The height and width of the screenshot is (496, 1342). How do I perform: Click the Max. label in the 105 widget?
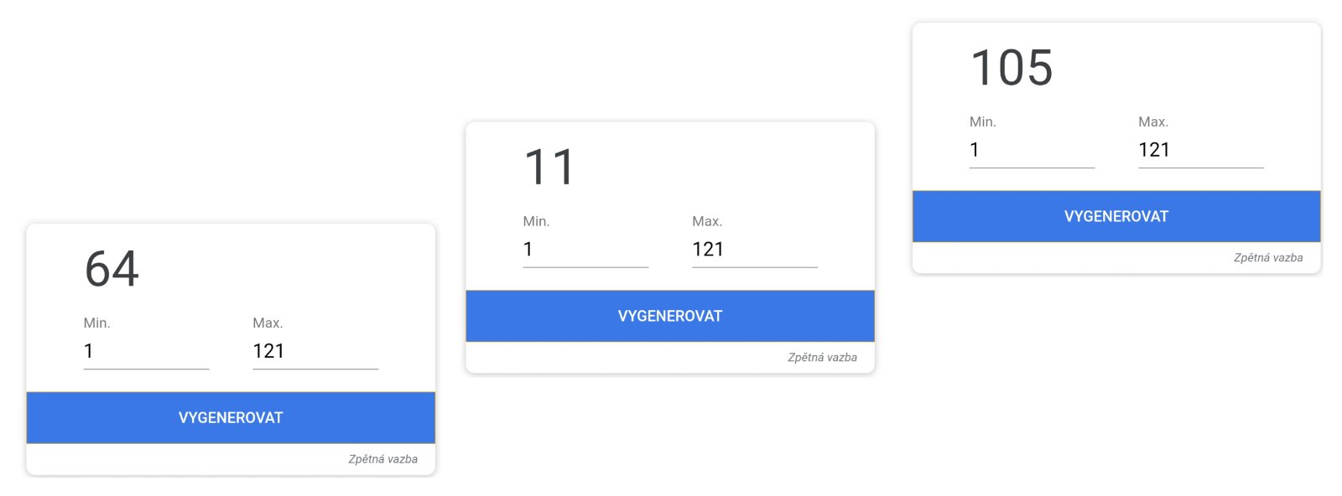tap(1153, 121)
